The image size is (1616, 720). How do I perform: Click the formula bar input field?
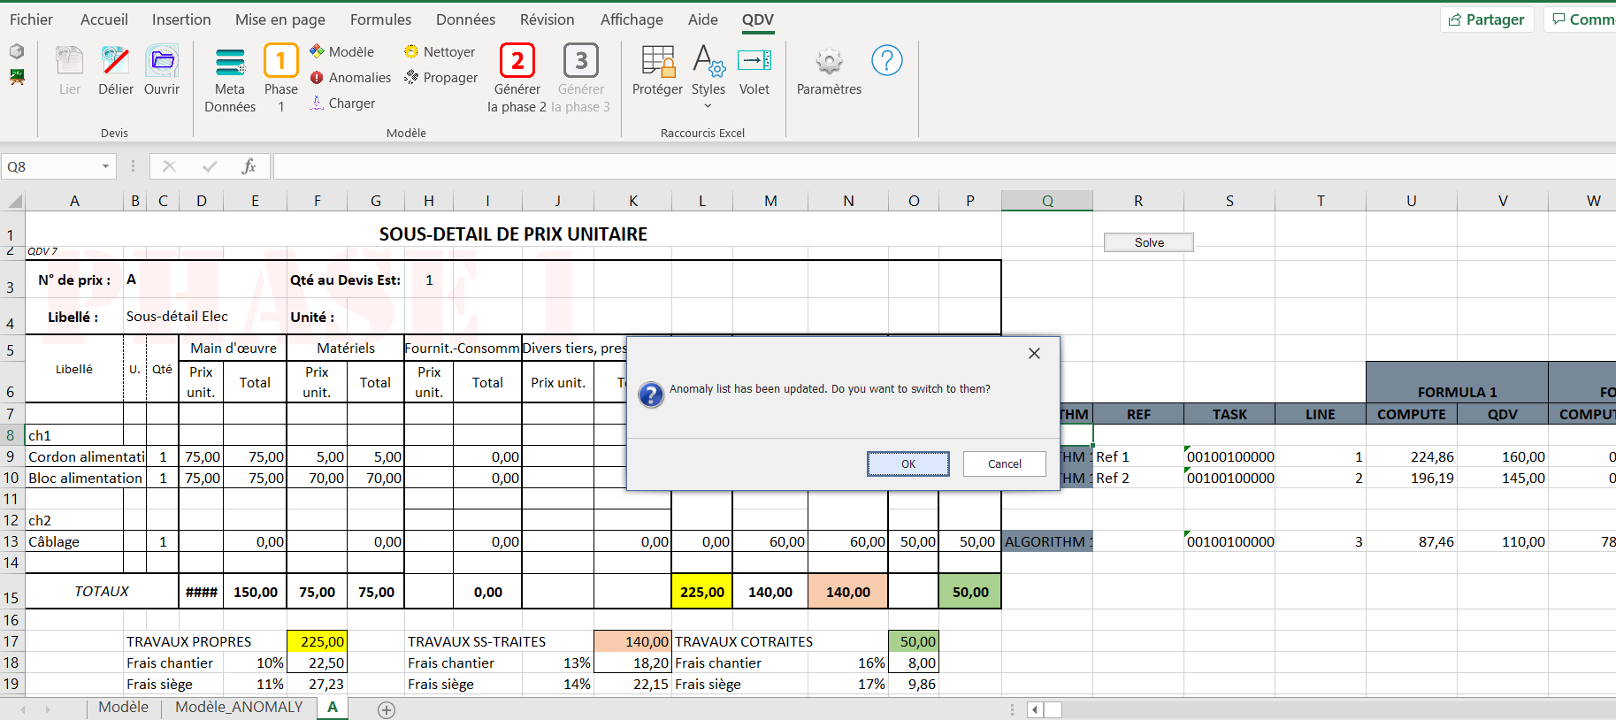tap(885, 166)
